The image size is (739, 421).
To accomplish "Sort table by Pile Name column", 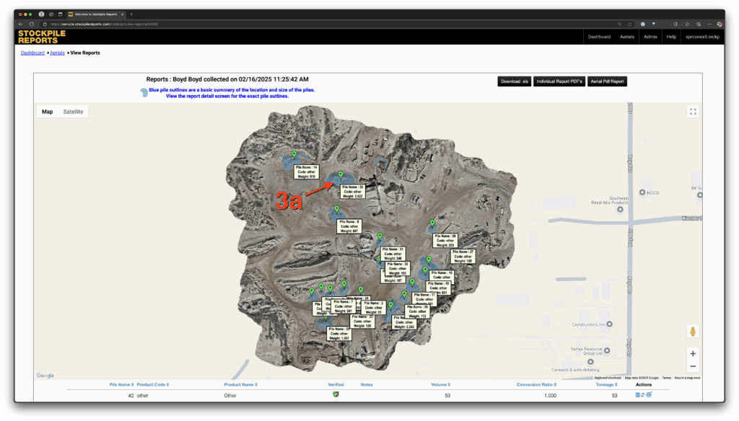I will click(121, 385).
